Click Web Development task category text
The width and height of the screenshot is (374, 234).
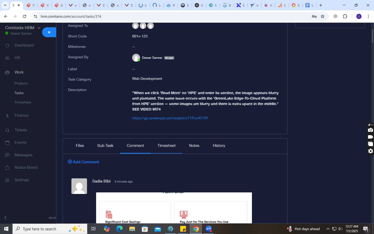(147, 79)
